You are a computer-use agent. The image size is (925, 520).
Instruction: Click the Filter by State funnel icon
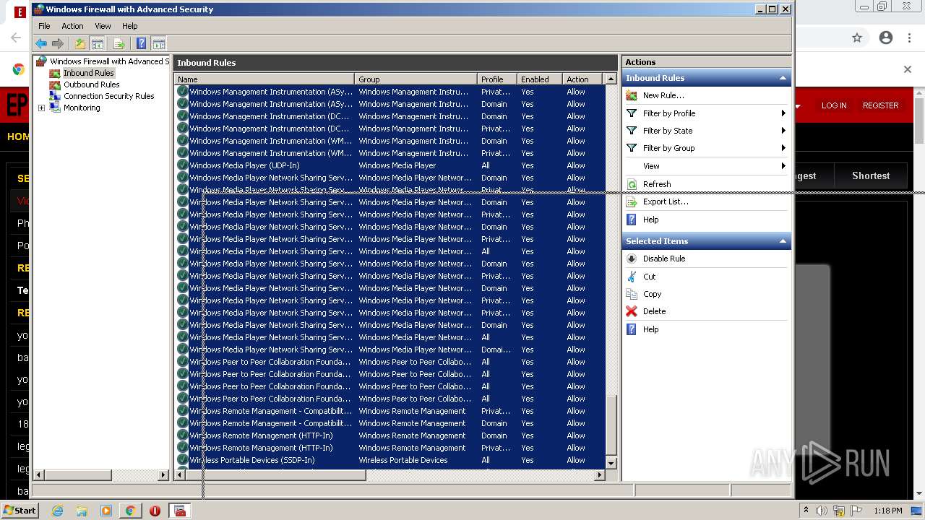pos(632,131)
